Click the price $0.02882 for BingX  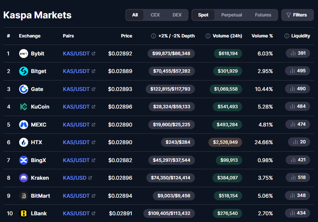click(120, 160)
